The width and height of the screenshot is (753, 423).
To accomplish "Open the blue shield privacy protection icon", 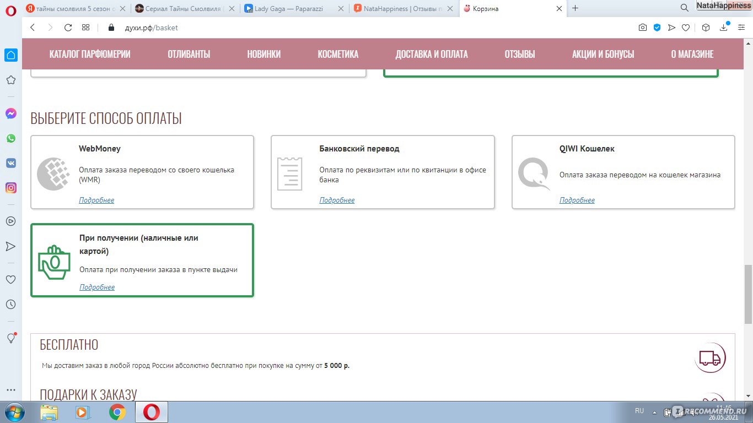I will (657, 28).
